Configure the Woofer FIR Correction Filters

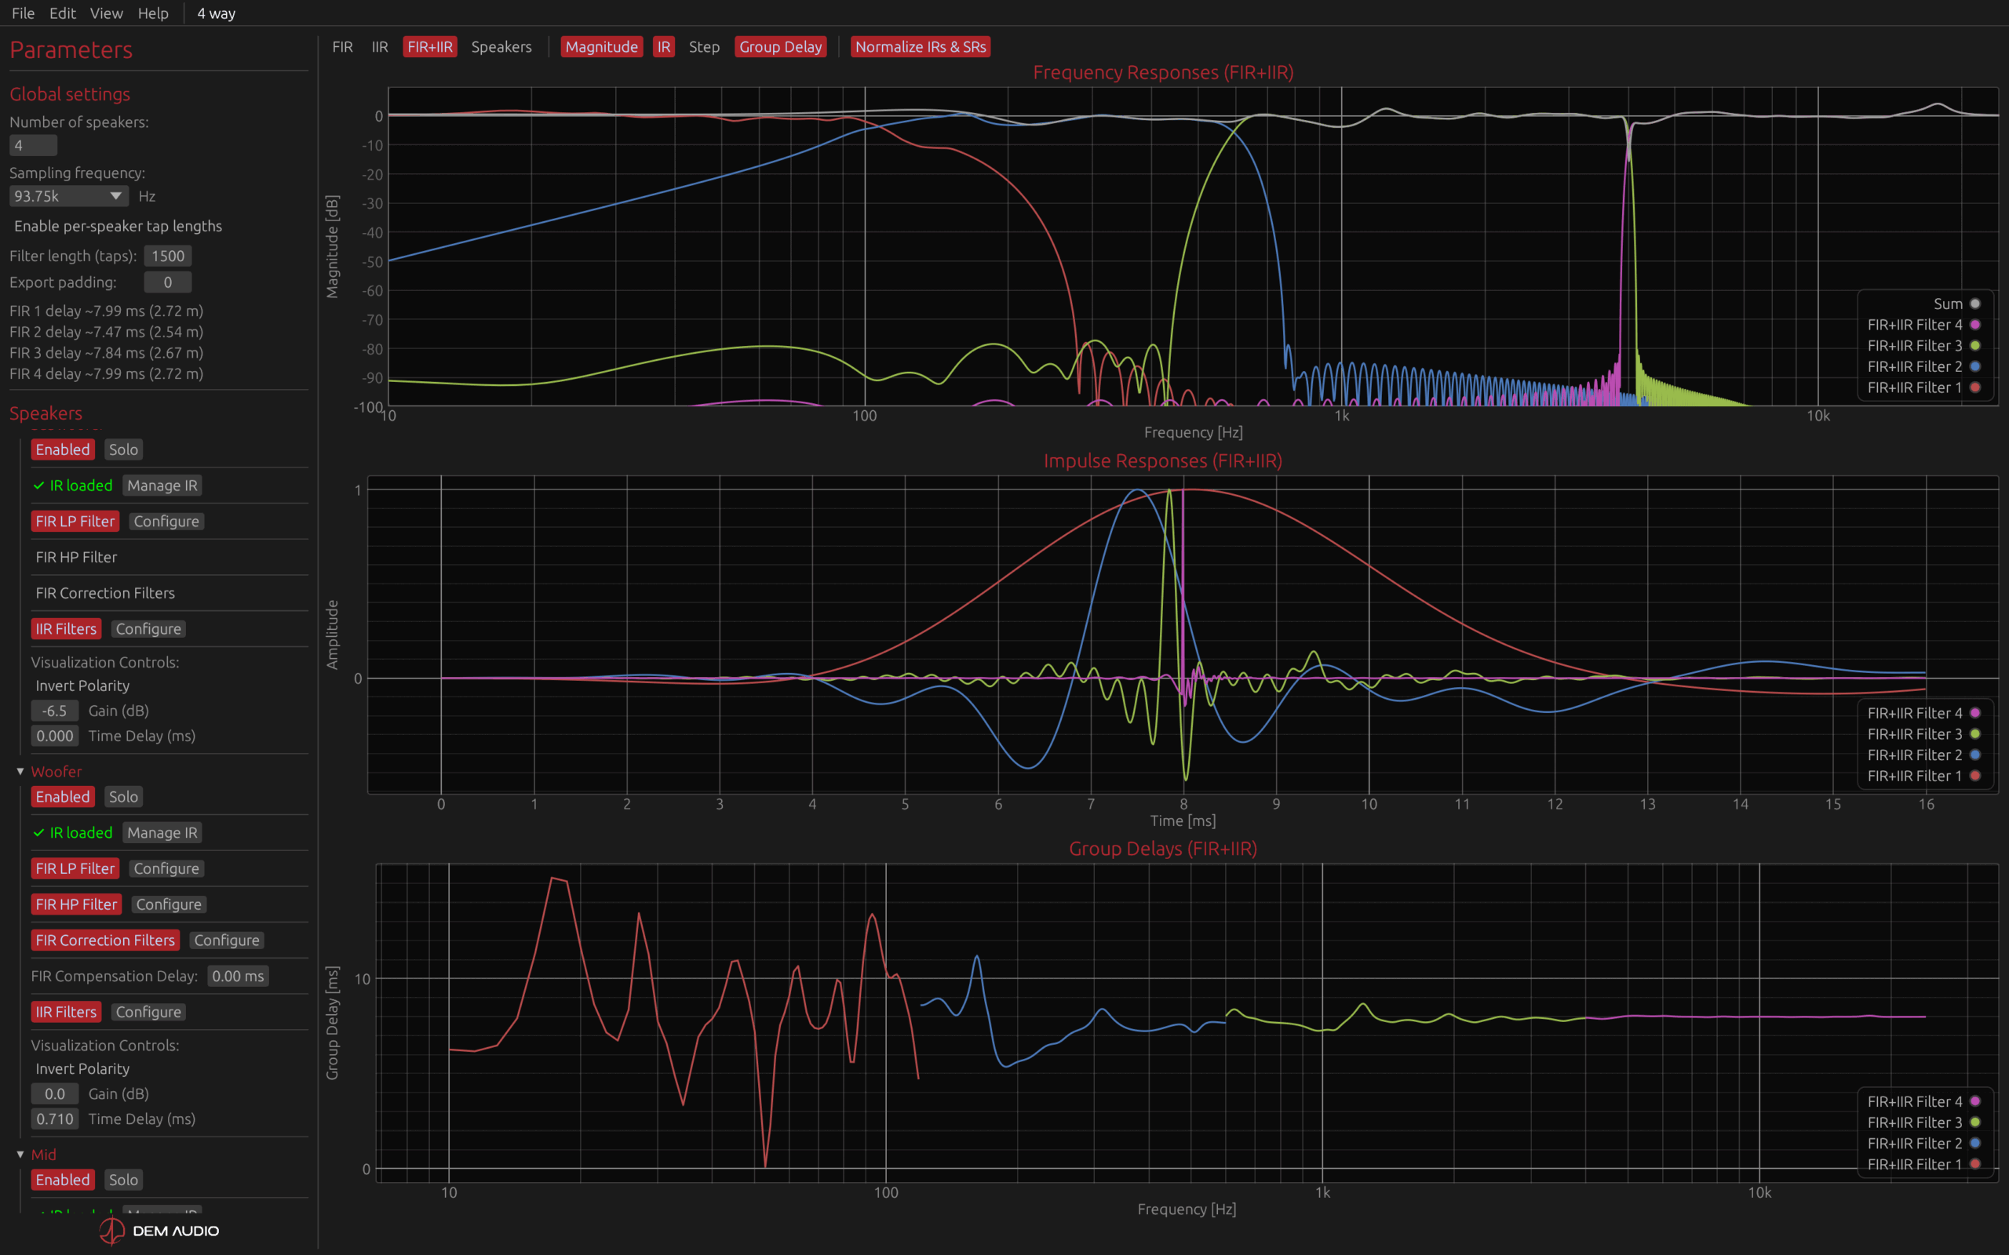(226, 940)
